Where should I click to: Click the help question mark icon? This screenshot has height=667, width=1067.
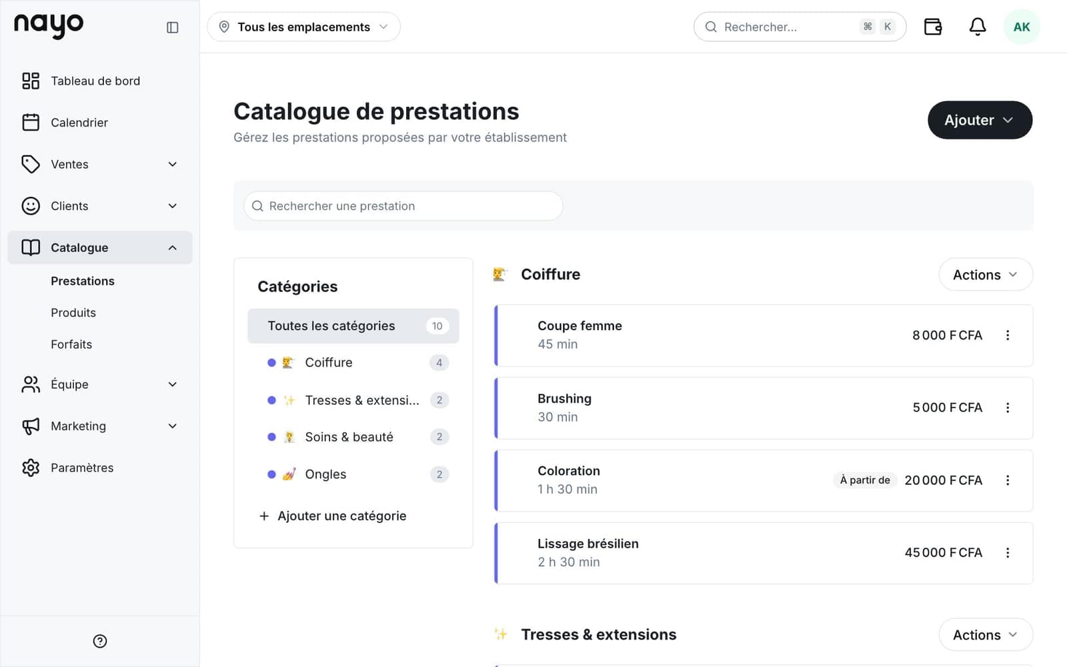[x=100, y=641]
